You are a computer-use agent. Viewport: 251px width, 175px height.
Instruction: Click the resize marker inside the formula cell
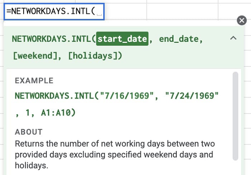[99, 15]
